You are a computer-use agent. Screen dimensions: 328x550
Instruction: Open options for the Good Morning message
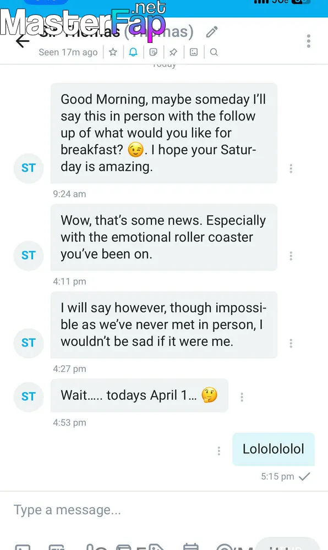click(291, 169)
